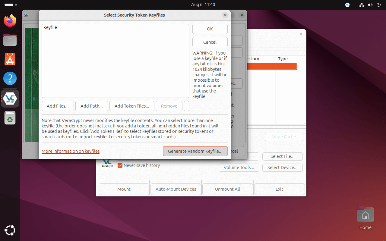The image size is (386, 241).
Task: Click Auto-Mount Devices button
Action: click(x=176, y=189)
